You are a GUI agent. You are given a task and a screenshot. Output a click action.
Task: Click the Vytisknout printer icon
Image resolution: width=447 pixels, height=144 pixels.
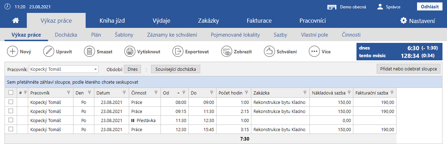130,52
